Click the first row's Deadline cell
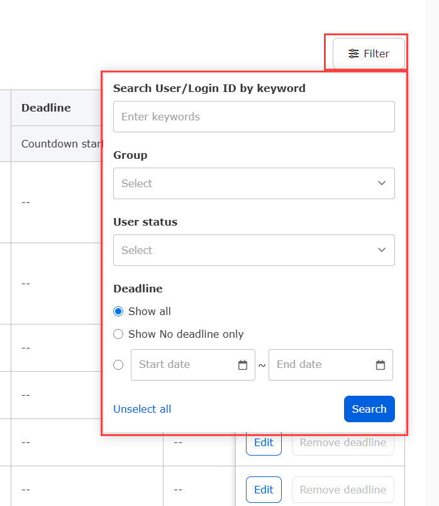The width and height of the screenshot is (439, 506). 55,202
